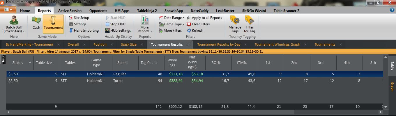The image size is (396, 116).
Task: Switch to Graph side view
Action: (392, 87)
